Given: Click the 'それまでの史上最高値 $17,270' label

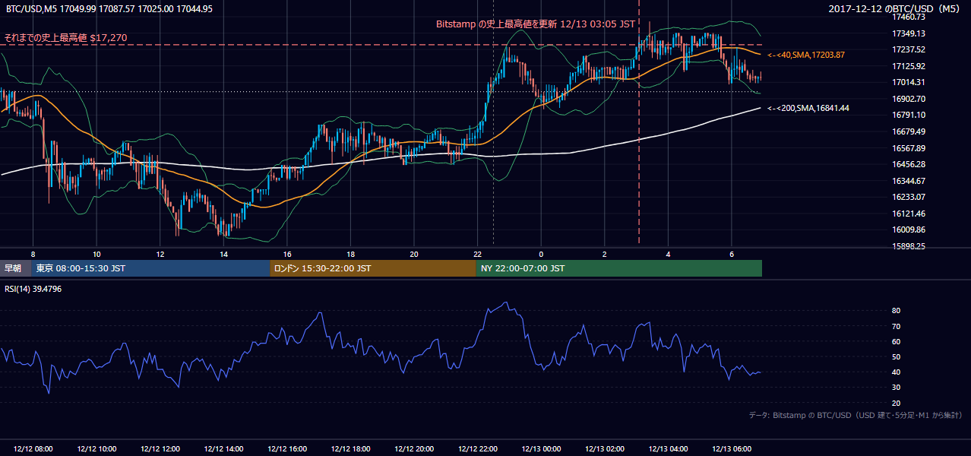Looking at the screenshot, I should tap(65, 37).
